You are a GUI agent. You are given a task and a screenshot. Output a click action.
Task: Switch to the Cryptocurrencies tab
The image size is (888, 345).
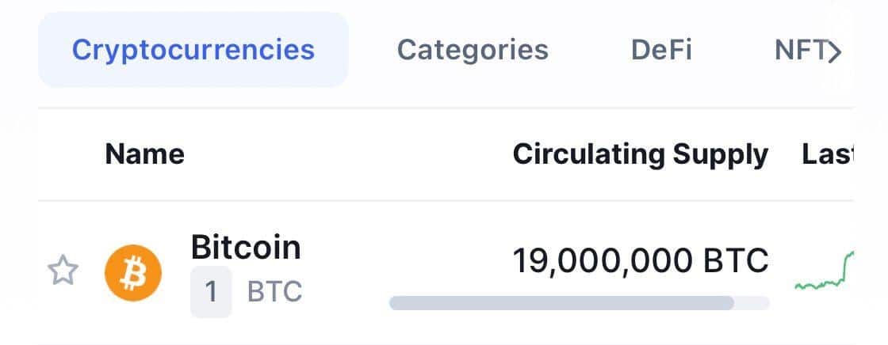(x=193, y=50)
